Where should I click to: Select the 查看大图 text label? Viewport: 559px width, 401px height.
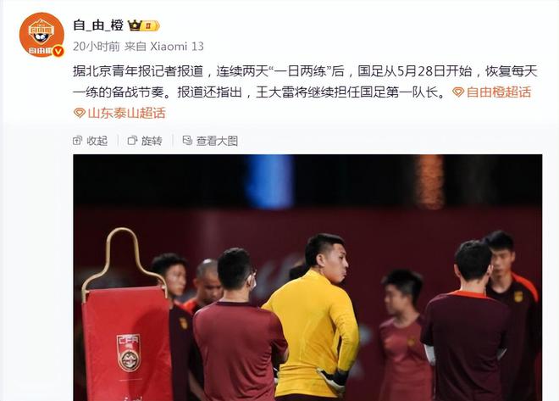pos(217,141)
